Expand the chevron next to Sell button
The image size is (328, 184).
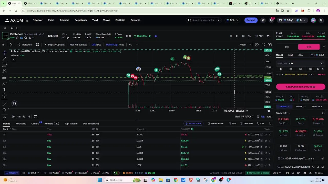tap(324, 47)
